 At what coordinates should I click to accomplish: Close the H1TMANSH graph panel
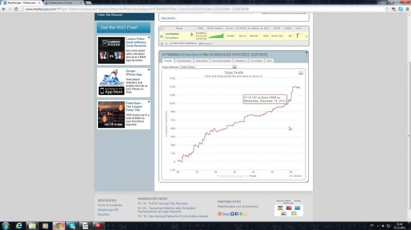(306, 53)
